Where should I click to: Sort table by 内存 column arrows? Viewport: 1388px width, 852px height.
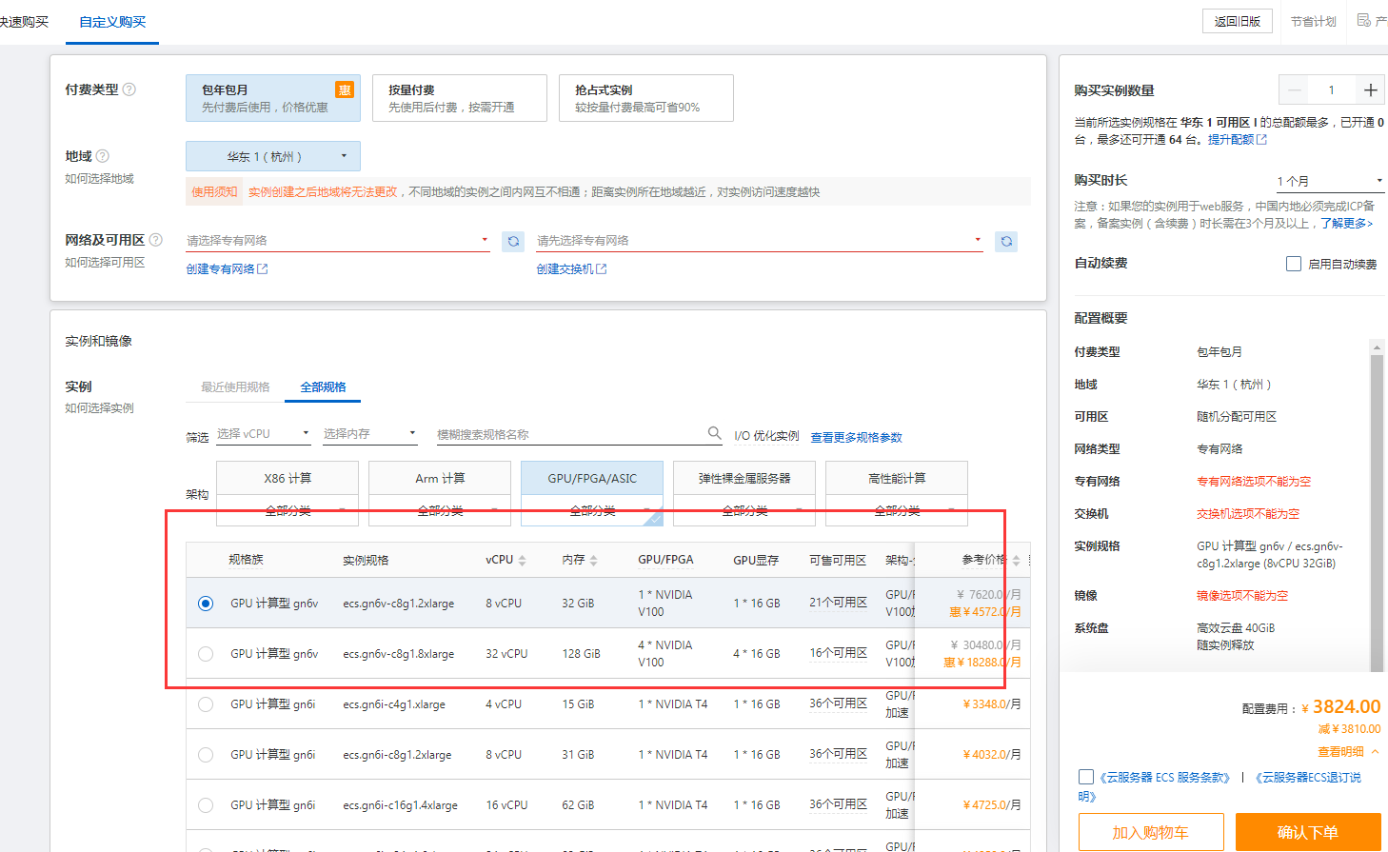[x=593, y=561]
